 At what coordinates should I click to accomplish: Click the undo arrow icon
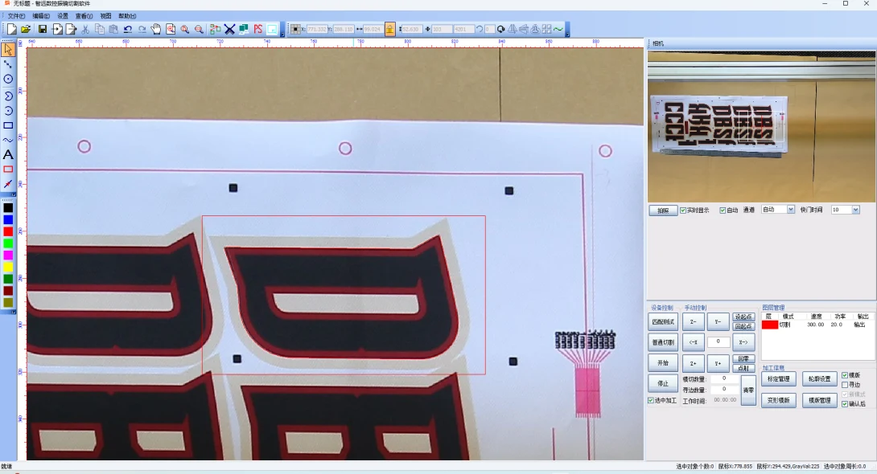[x=128, y=30]
